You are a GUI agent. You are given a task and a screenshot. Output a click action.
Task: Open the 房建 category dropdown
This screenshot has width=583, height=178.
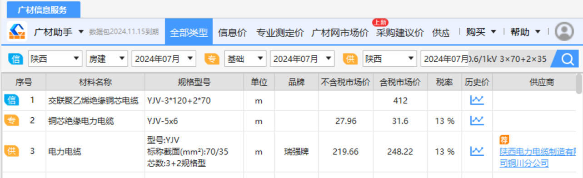click(107, 59)
